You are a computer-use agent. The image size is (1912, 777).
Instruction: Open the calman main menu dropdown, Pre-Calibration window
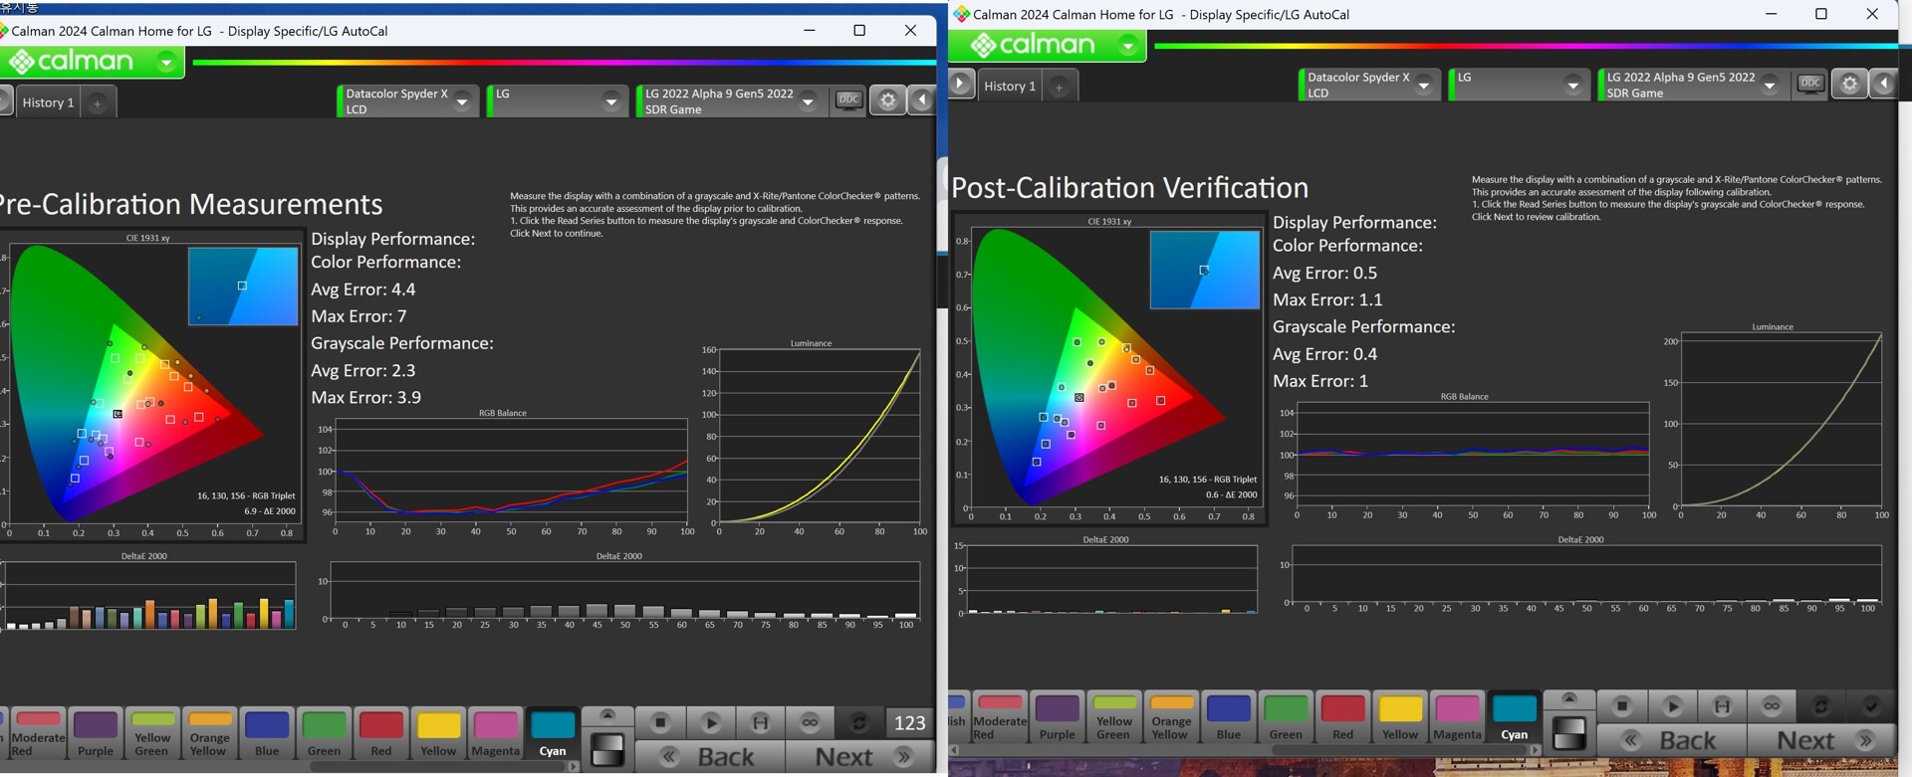coord(166,62)
